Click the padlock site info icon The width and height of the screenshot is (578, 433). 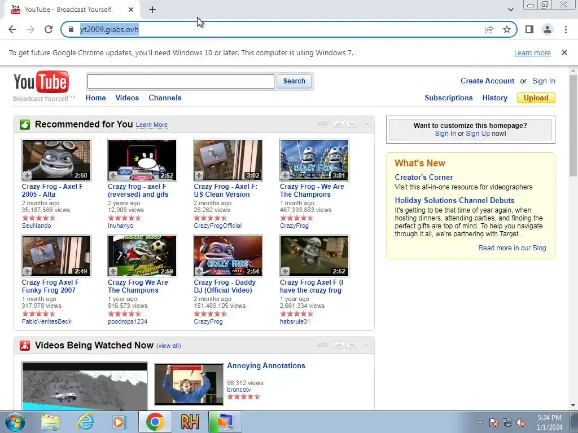coord(71,29)
